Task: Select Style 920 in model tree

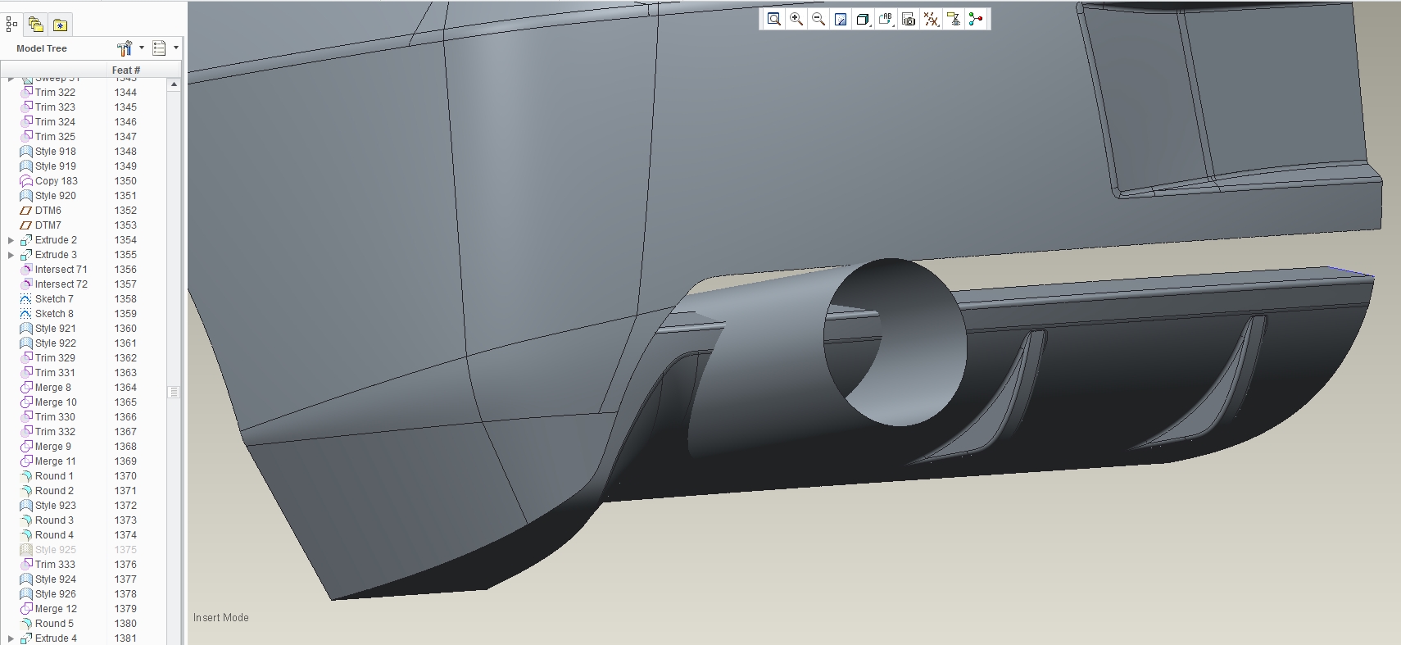Action: (x=56, y=196)
